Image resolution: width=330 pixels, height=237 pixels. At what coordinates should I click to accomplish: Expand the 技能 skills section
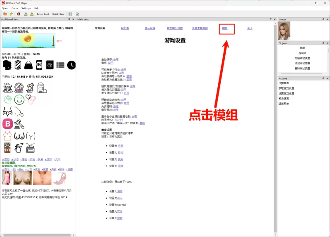click(32, 159)
